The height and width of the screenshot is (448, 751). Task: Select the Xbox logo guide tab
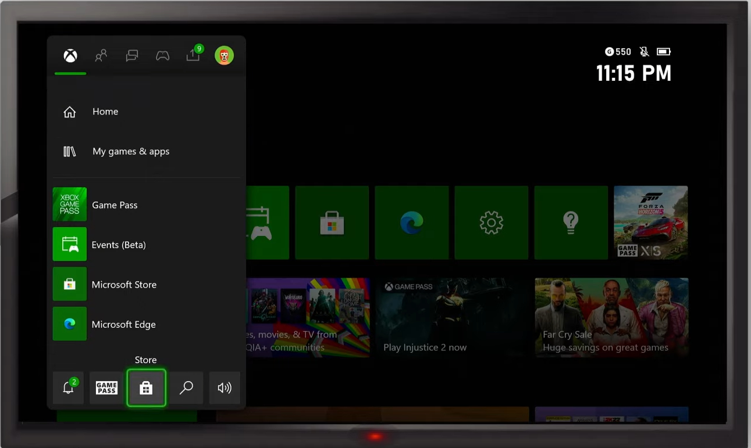[x=70, y=56]
